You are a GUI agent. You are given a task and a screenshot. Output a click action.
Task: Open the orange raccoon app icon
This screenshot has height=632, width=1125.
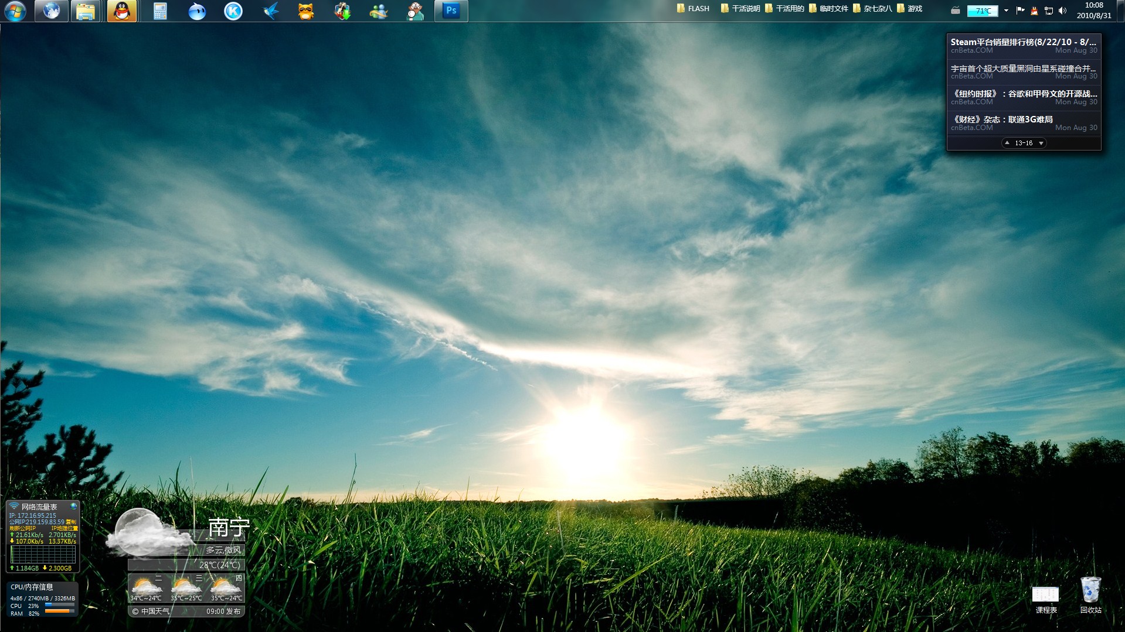(x=306, y=11)
